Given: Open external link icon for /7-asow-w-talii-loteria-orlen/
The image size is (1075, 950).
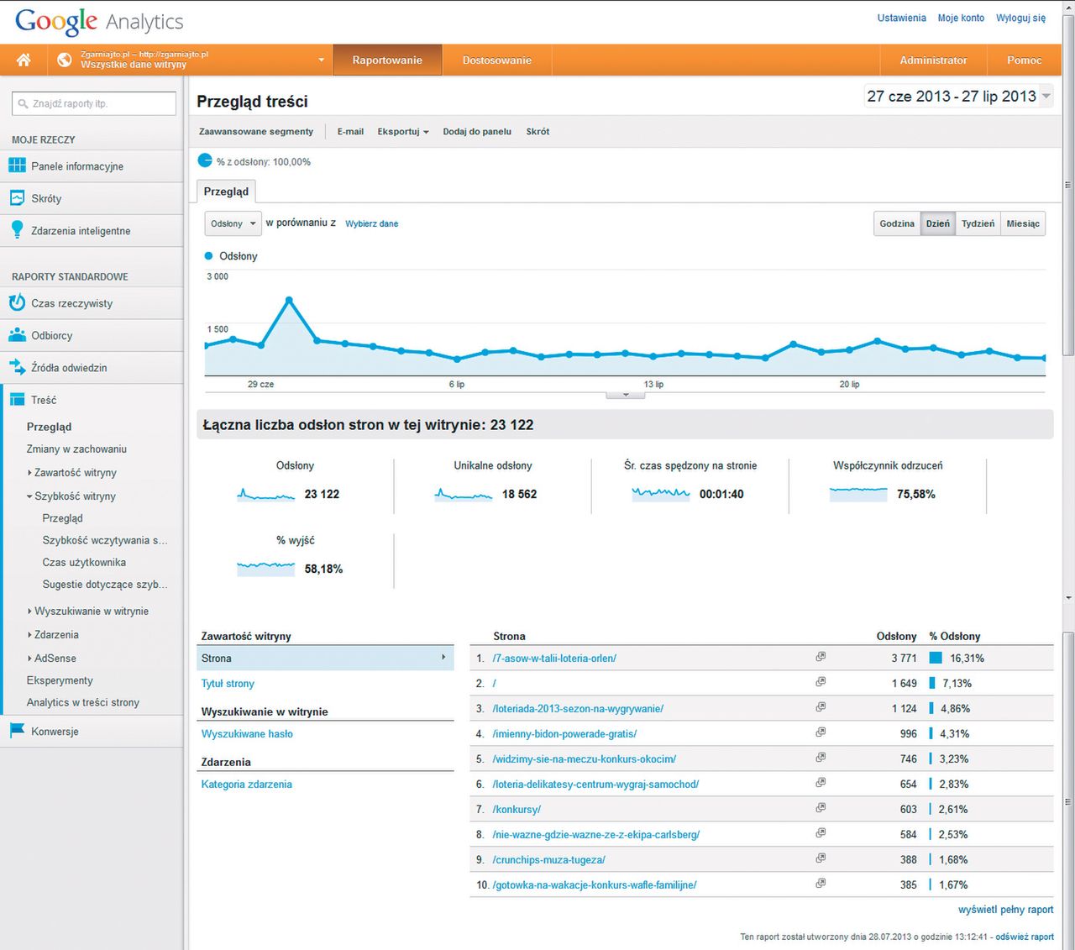Looking at the screenshot, I should [x=821, y=657].
